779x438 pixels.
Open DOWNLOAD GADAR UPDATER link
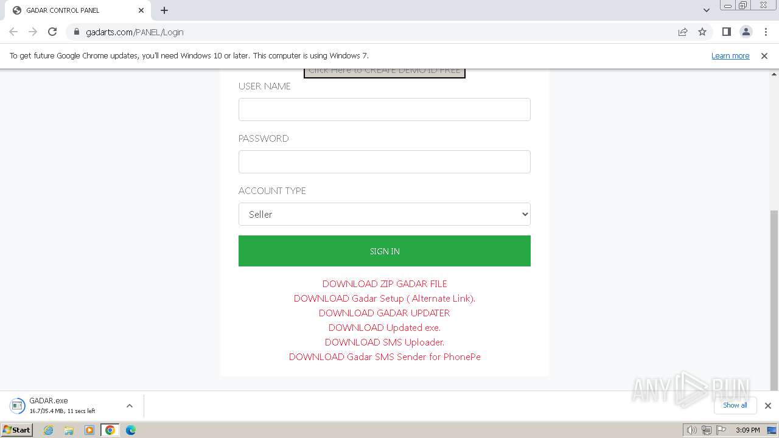[x=385, y=313]
